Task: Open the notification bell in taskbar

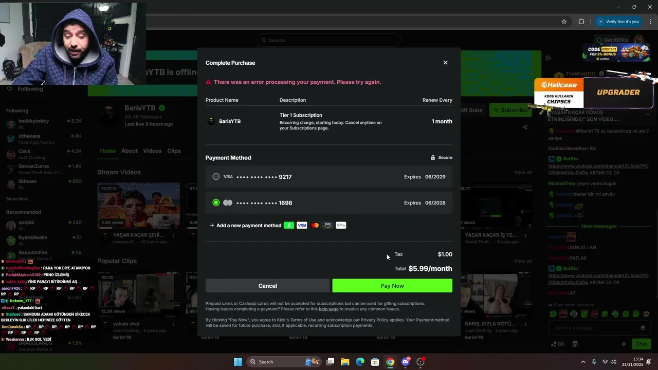Action: (x=649, y=362)
